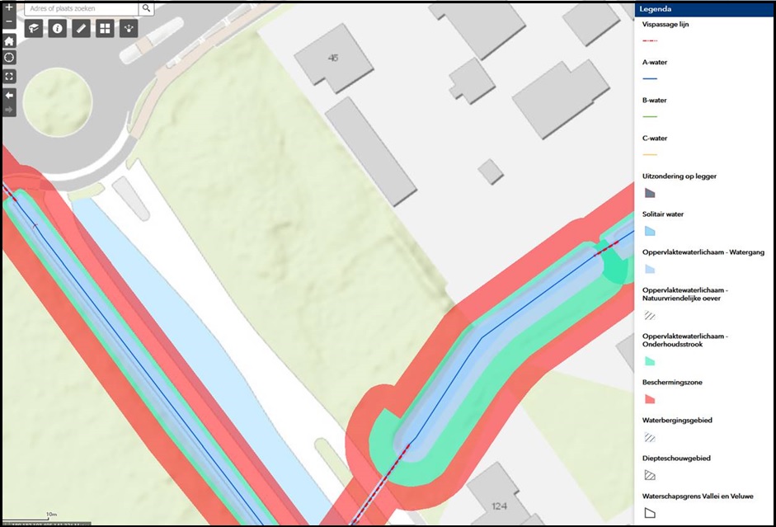
Task: Click building number 45 on the map
Action: pyautogui.click(x=333, y=58)
